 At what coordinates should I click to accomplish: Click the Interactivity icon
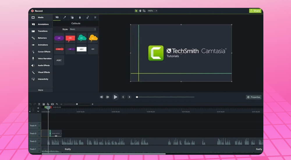(33, 79)
